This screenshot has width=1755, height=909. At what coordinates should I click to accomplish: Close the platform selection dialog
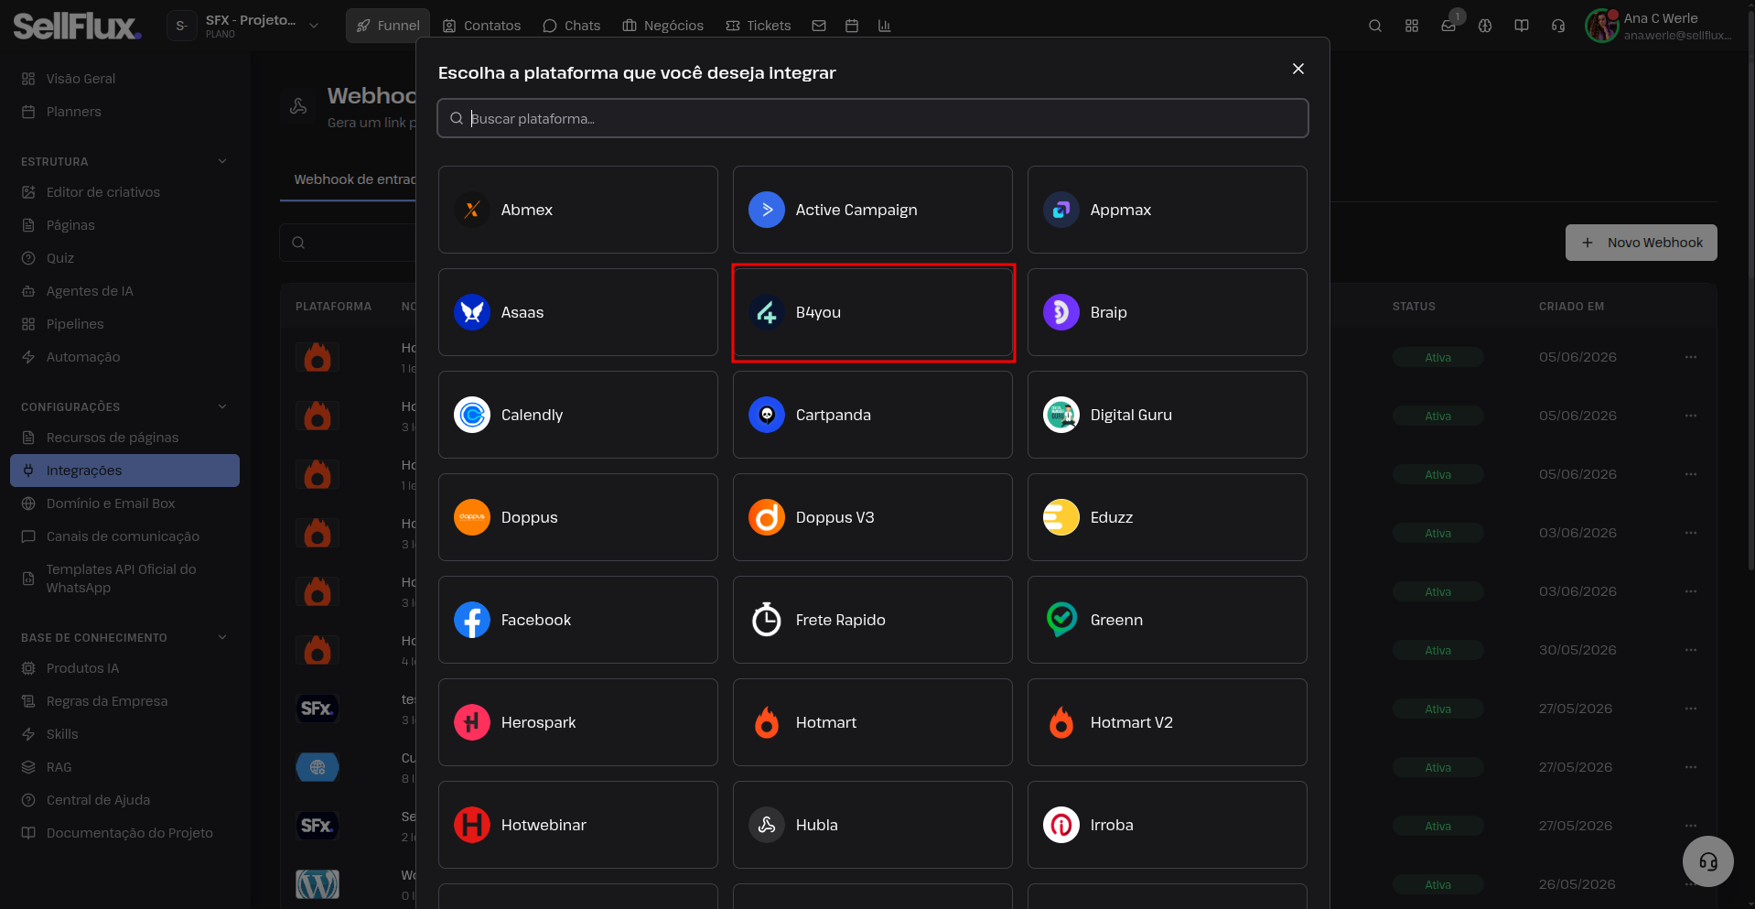point(1297,69)
